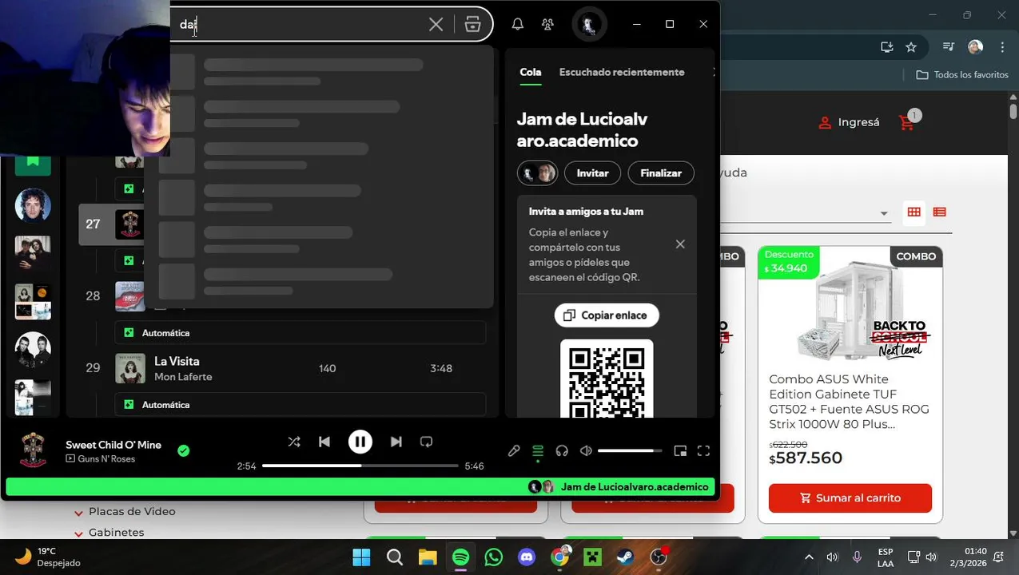
Task: Click Sweet Child O' Mine title in player
Action: (113, 445)
